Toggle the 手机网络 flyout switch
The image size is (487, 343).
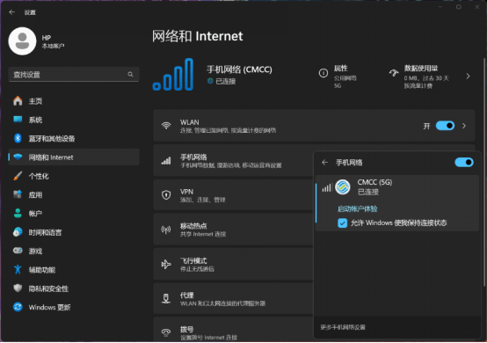point(464,162)
